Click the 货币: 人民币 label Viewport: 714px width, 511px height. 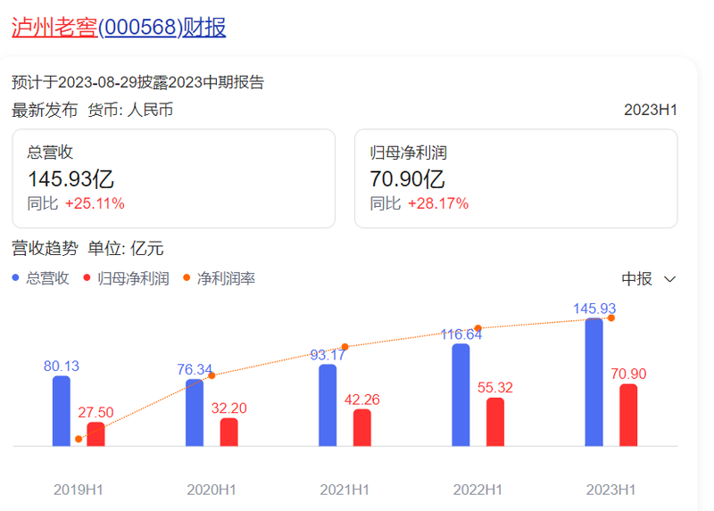130,110
